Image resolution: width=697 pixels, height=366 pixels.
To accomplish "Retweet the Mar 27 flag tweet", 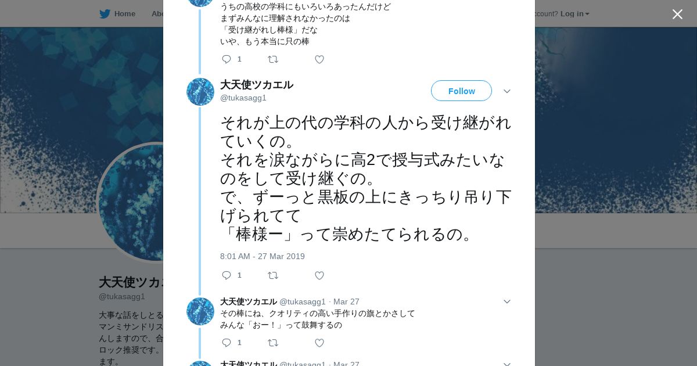I will 273,343.
